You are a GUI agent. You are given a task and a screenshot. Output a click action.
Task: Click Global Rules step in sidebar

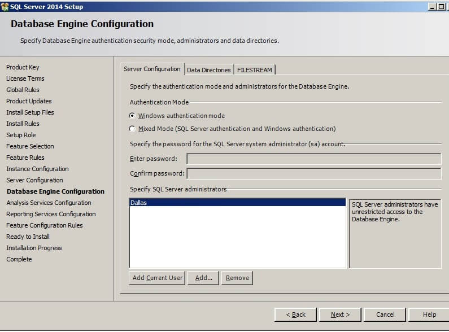tap(23, 90)
